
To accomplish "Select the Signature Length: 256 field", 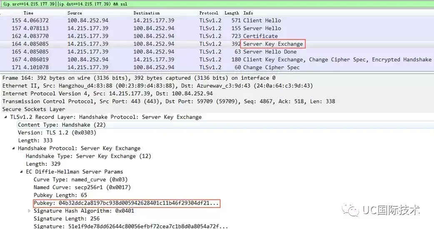I will (66, 219).
